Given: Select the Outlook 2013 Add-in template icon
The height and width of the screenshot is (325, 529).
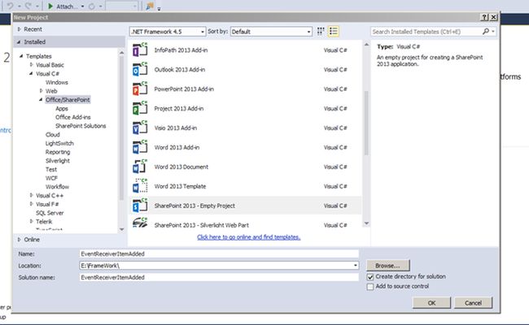Looking at the screenshot, I should coord(140,70).
